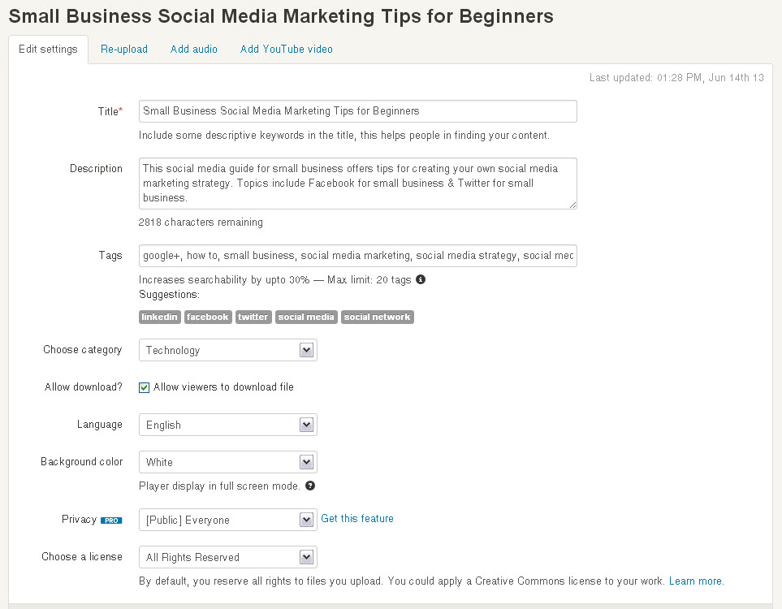The height and width of the screenshot is (609, 782).
Task: Add the facebook suggested tag
Action: (208, 317)
